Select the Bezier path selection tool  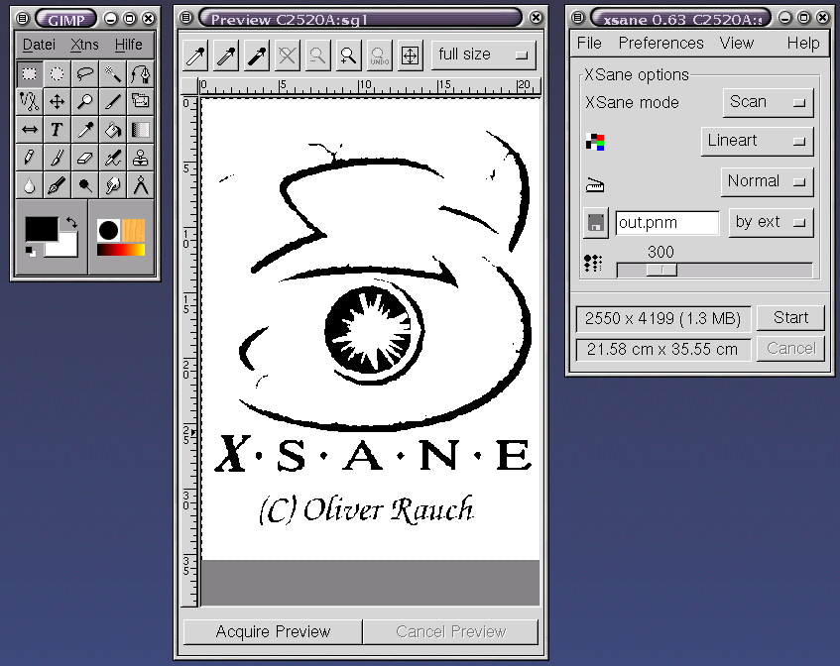click(x=141, y=74)
